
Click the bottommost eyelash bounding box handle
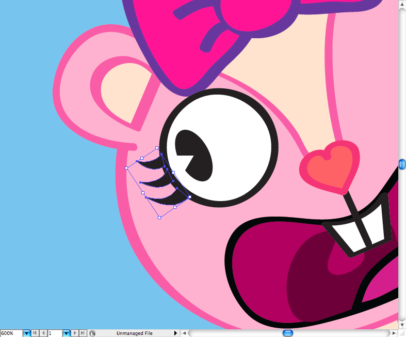(x=159, y=218)
